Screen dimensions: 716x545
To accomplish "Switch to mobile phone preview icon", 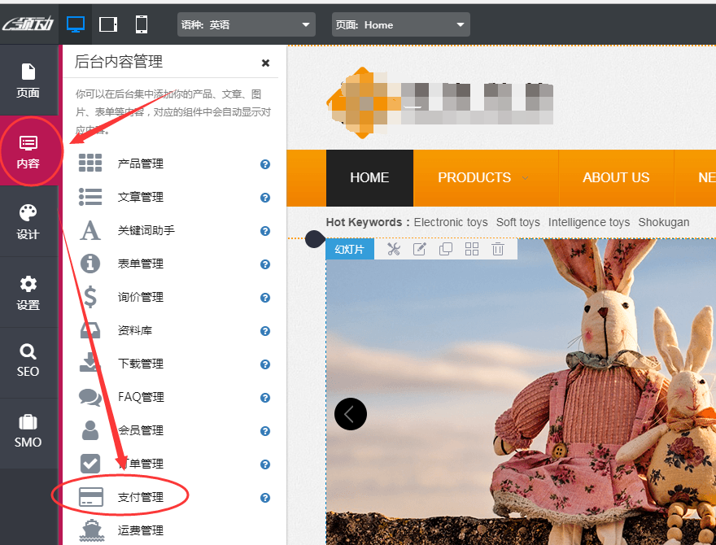I will coord(141,24).
